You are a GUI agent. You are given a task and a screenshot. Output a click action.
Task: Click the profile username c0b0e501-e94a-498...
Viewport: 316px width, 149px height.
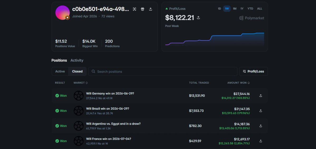click(101, 9)
